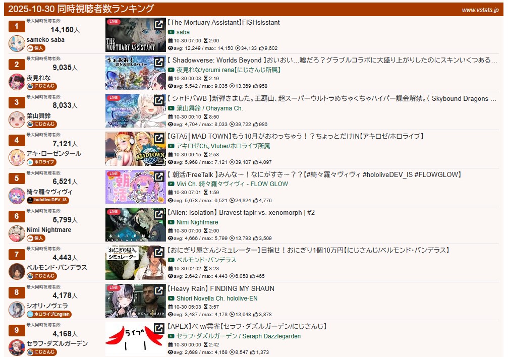Image resolution: width=508 pixels, height=357 pixels.
Task: Click Nimi Nightmare avatar icon
Action: [x=17, y=234]
